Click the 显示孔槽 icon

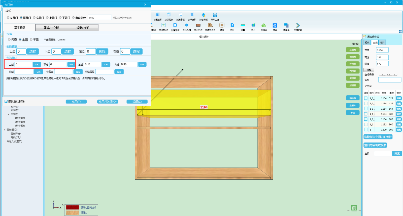[187, 25]
